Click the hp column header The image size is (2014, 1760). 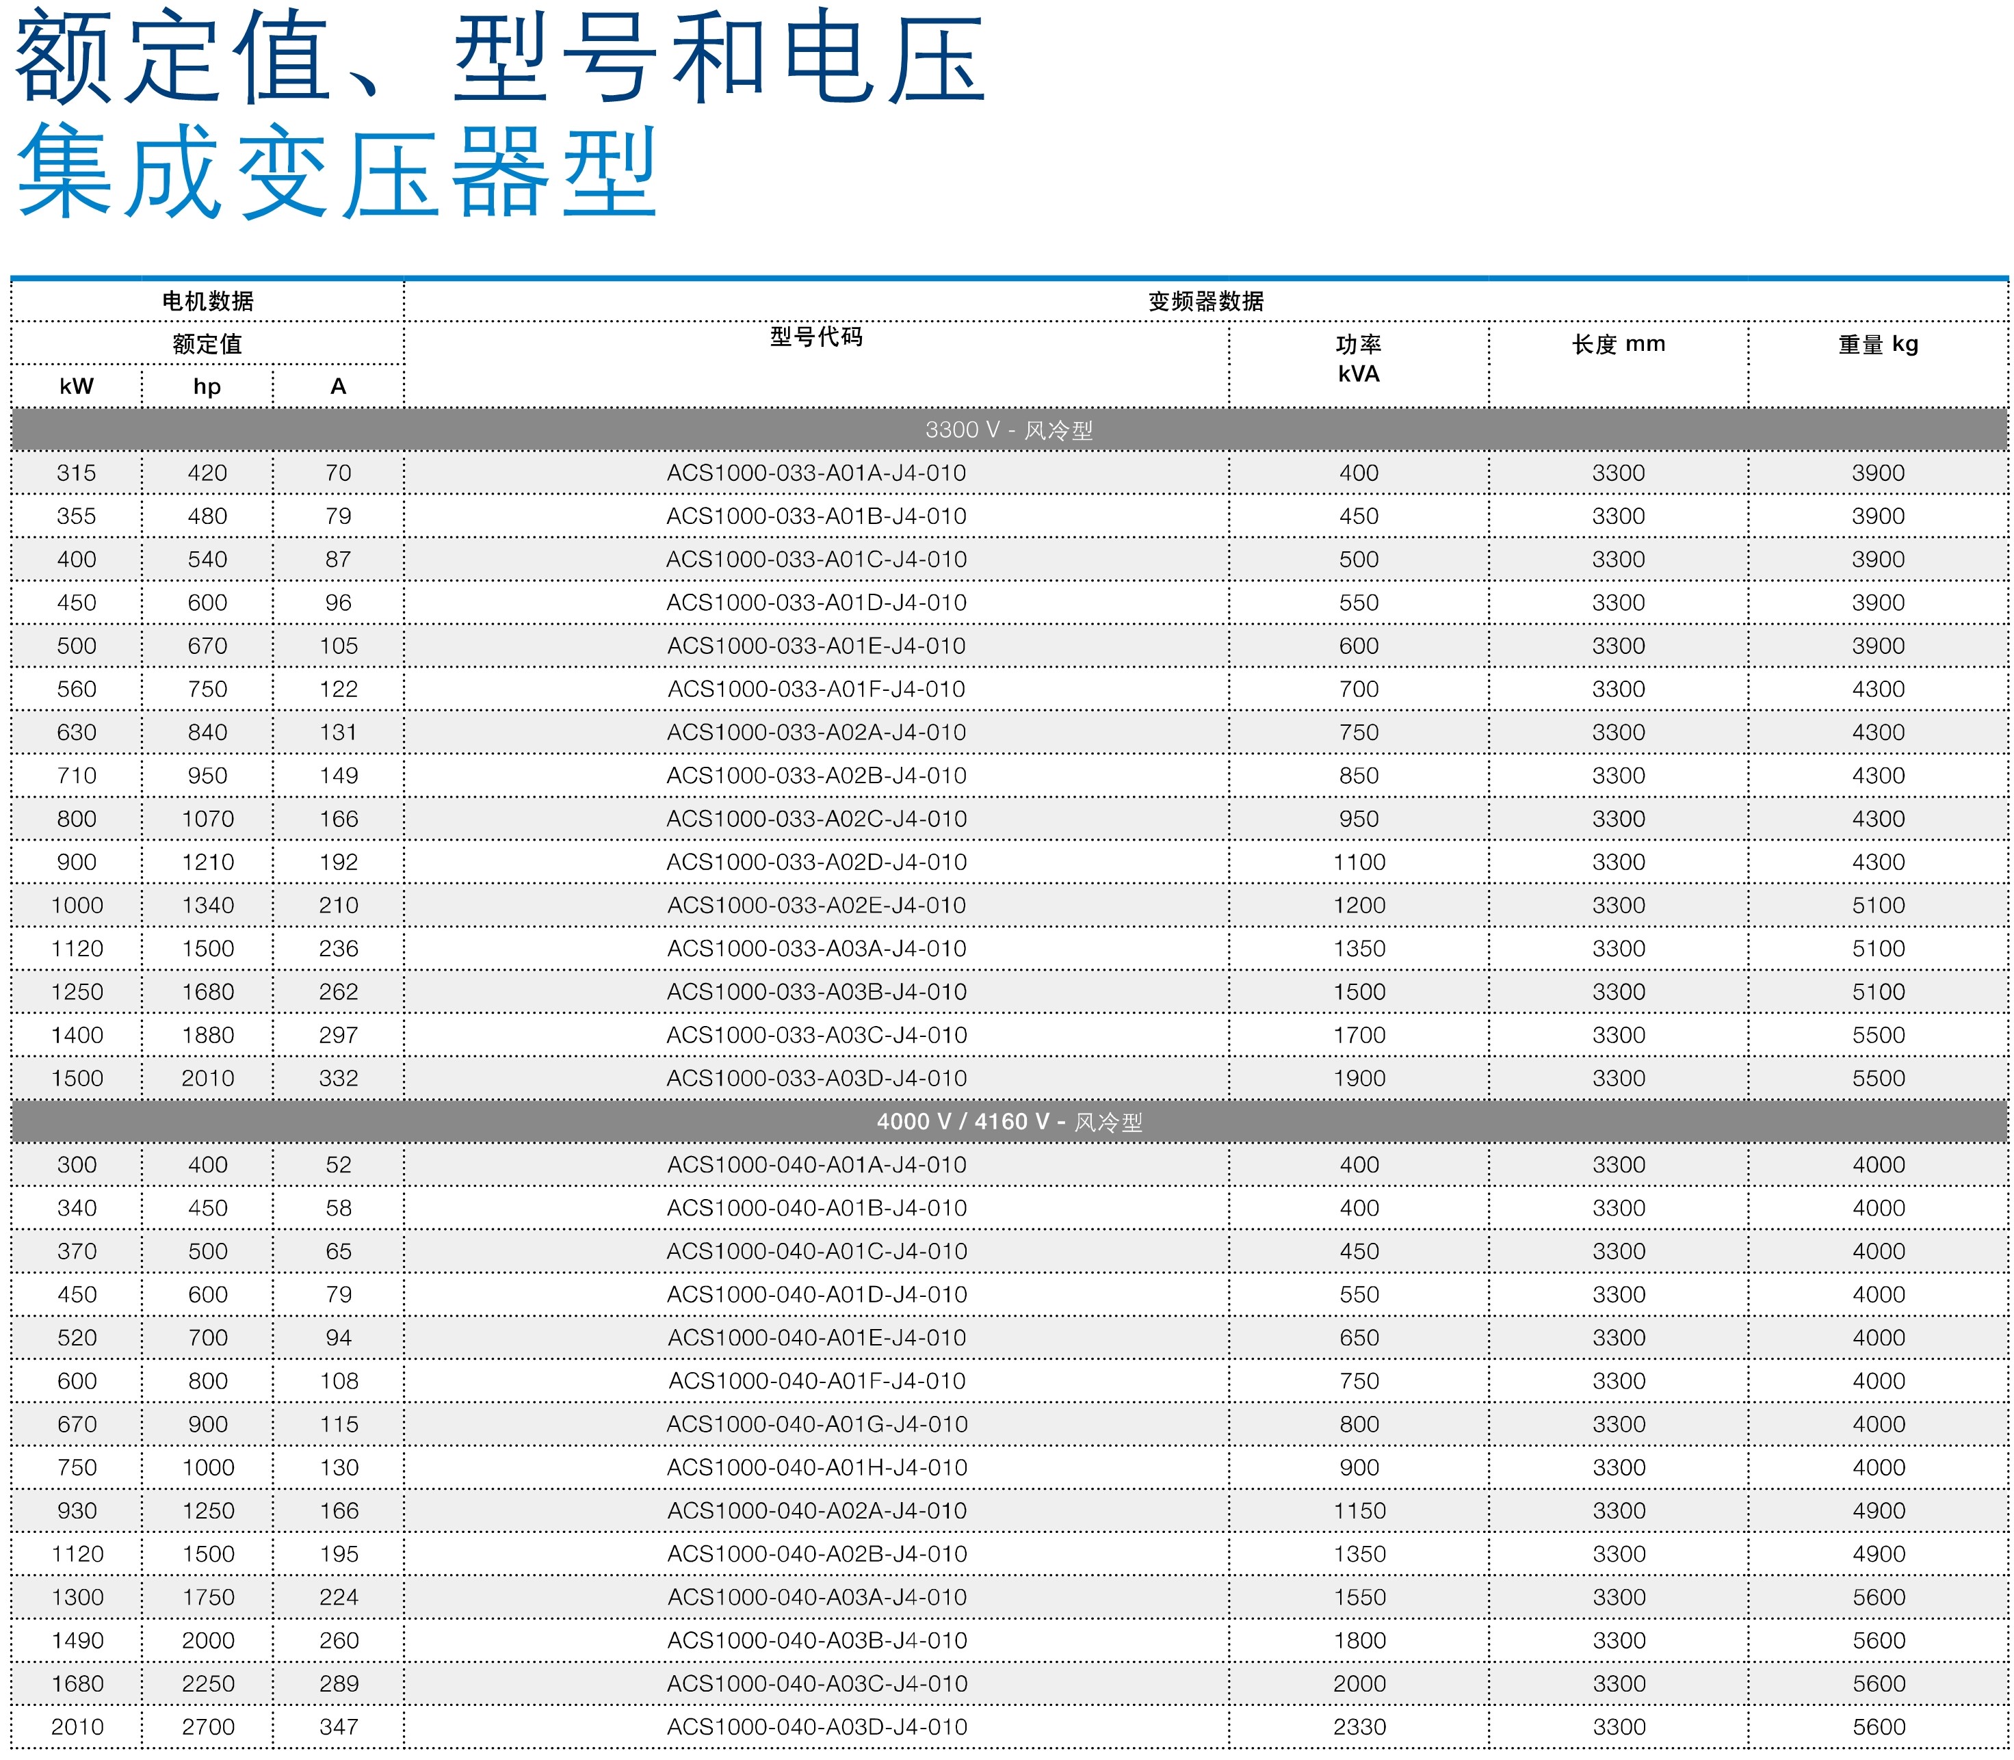coord(207,386)
